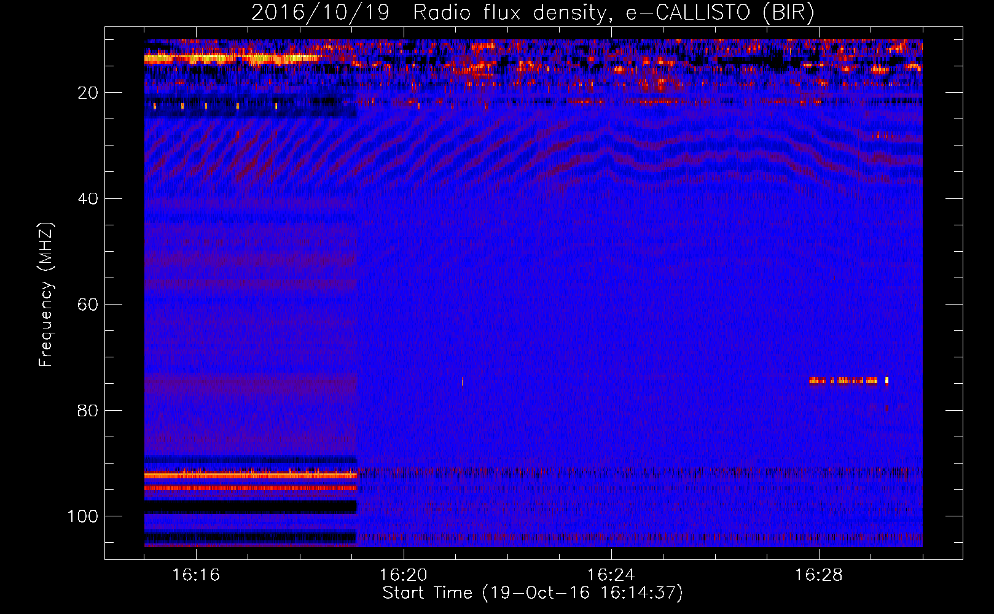Click the 'Start Time (19-Oct-16 16:14:37)' axis label
Image resolution: width=994 pixels, height=614 pixels.
click(533, 593)
